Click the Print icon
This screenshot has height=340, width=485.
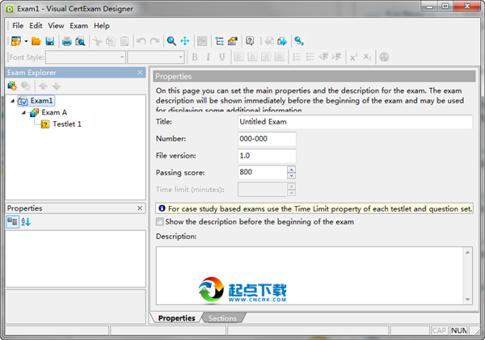coord(67,41)
